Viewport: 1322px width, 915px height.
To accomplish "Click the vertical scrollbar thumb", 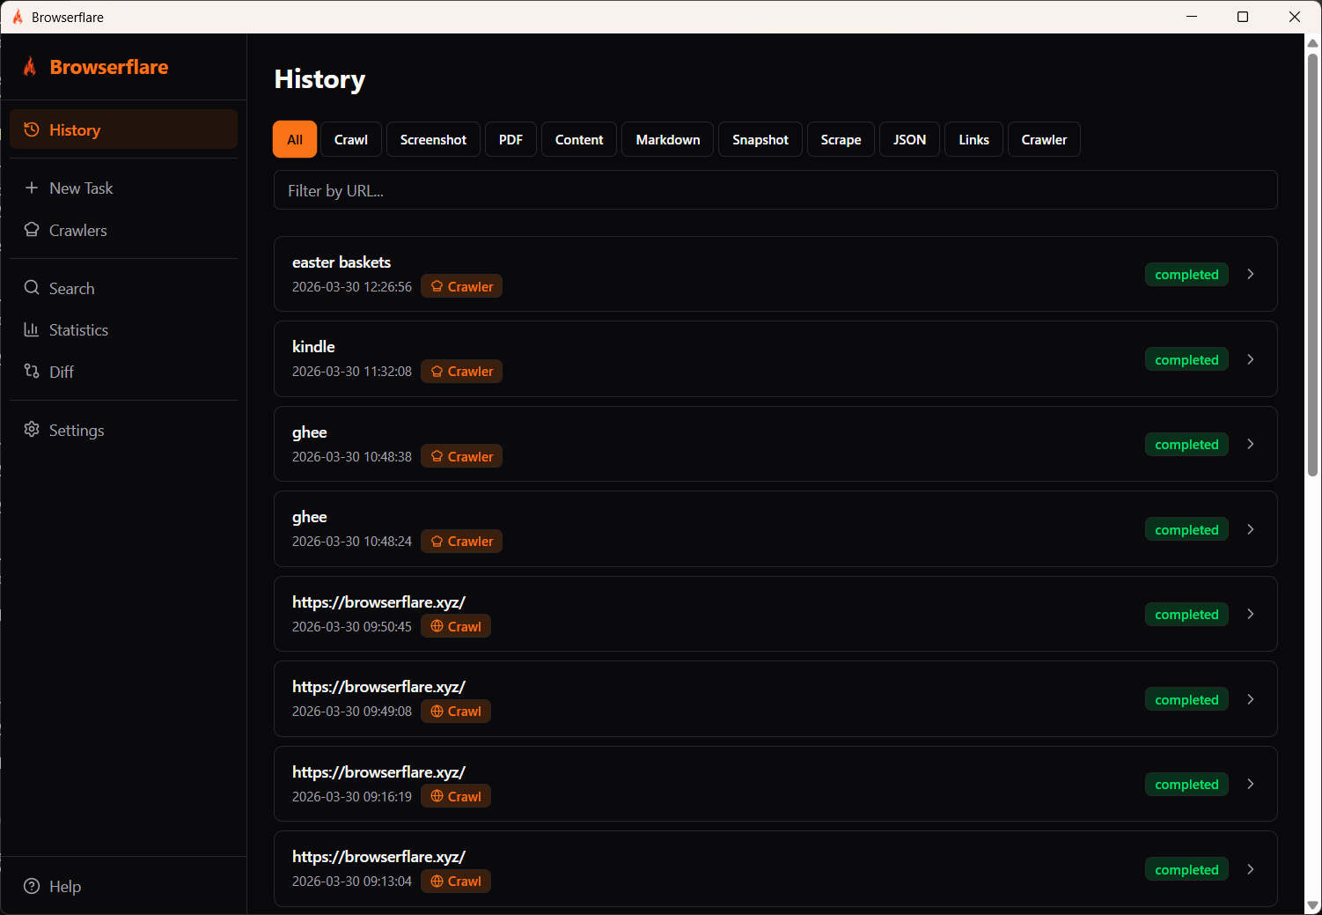I will point(1312,264).
